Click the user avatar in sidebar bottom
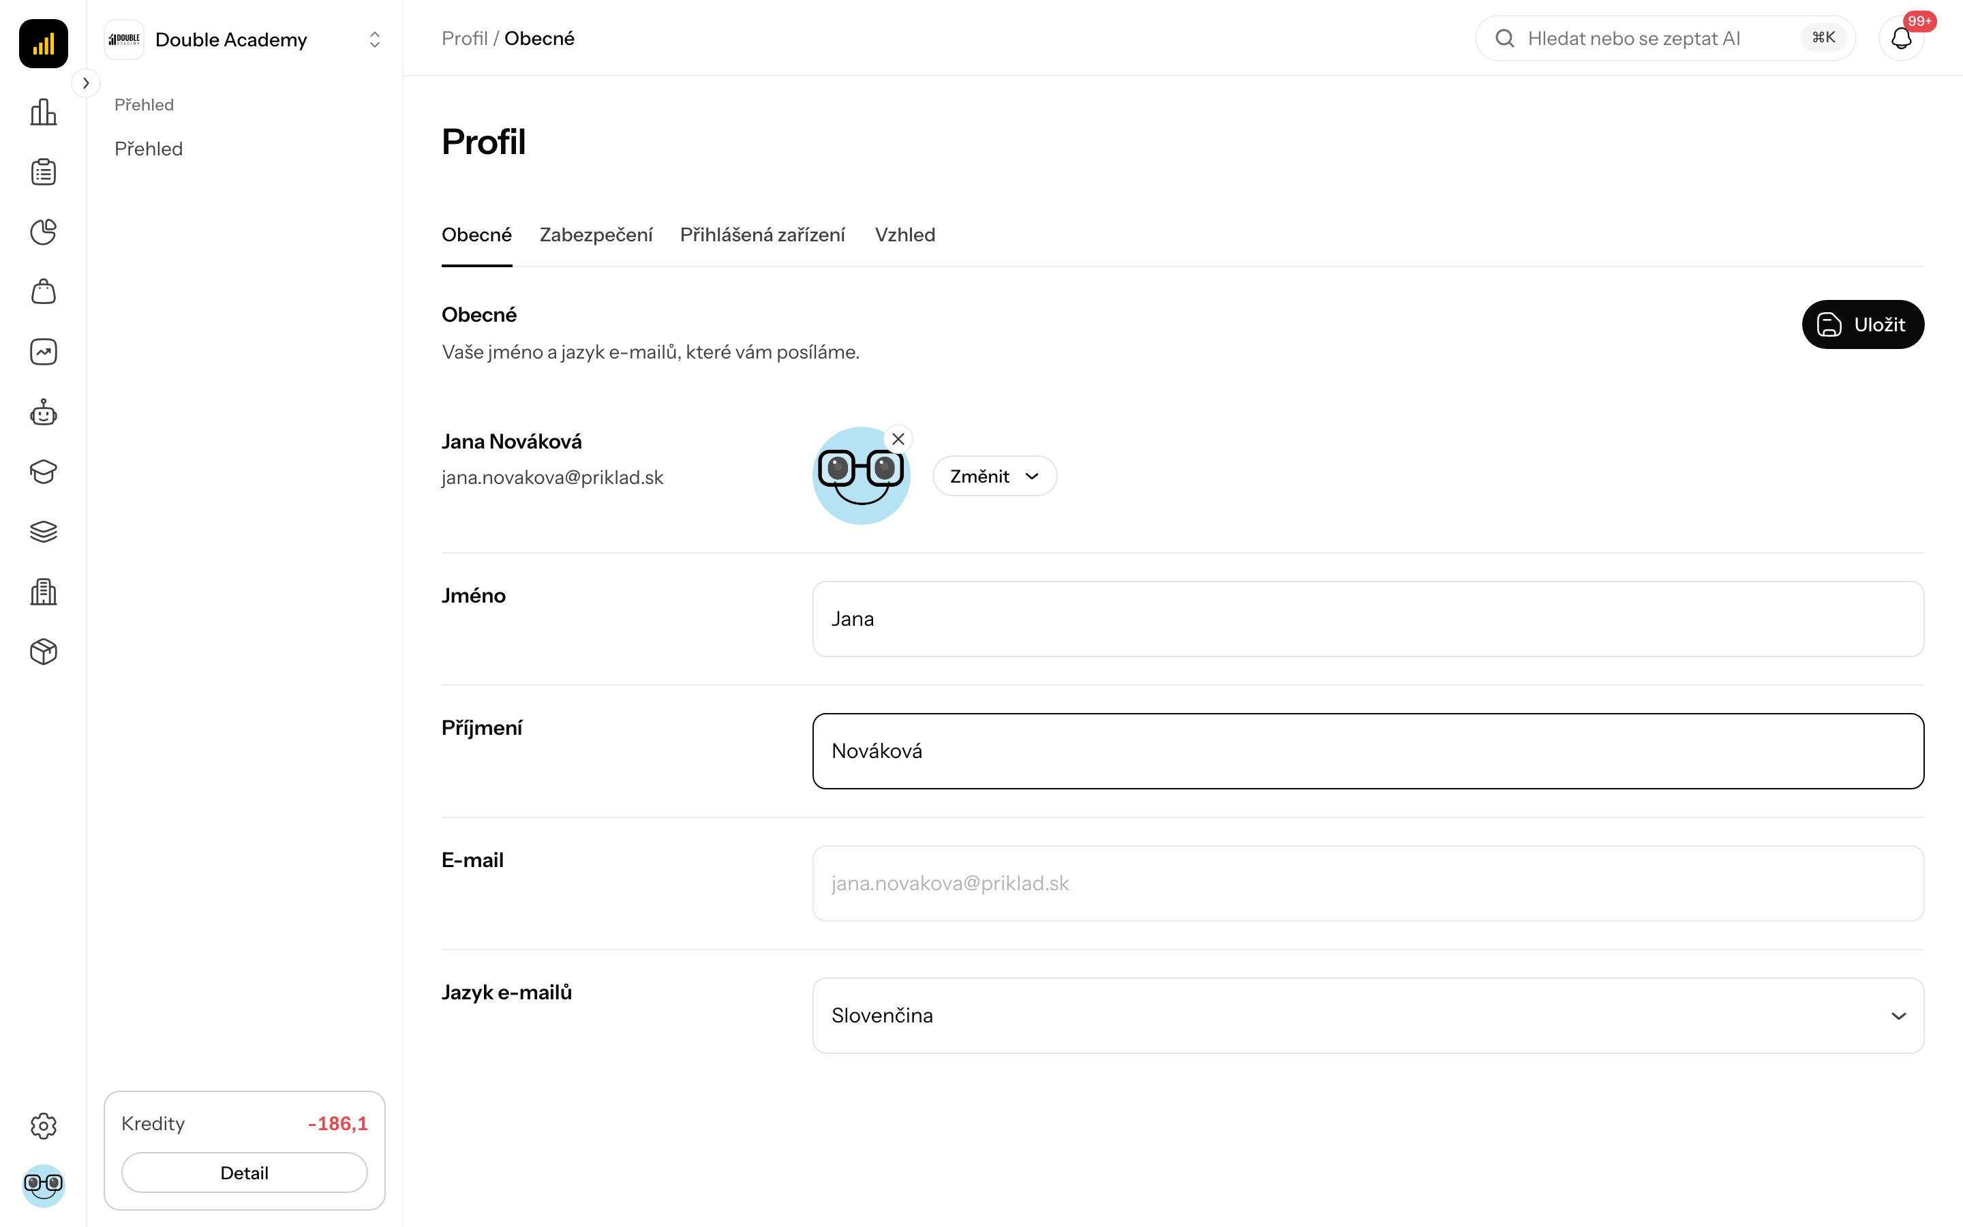 (43, 1185)
